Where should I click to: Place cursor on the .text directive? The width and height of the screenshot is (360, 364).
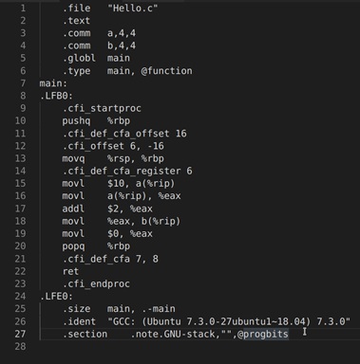pyautogui.click(x=76, y=21)
